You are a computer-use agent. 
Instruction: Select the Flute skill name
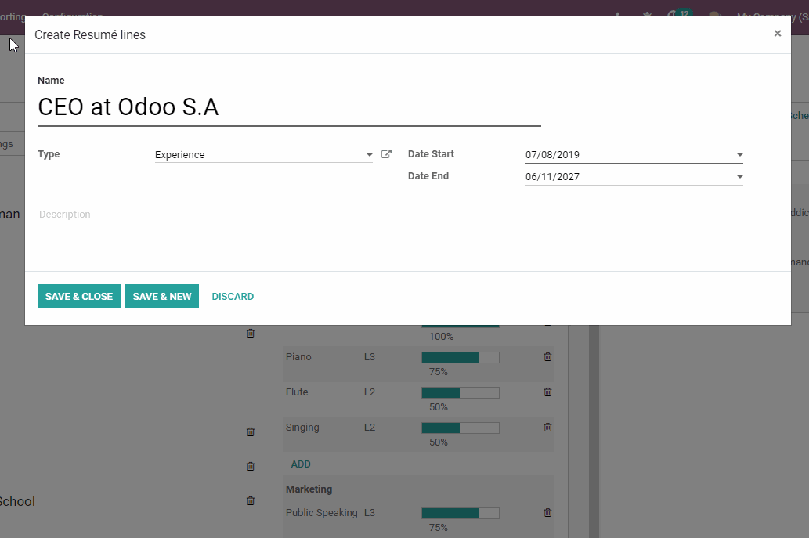[x=297, y=392]
